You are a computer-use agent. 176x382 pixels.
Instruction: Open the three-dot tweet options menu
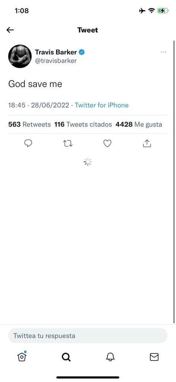click(x=164, y=52)
